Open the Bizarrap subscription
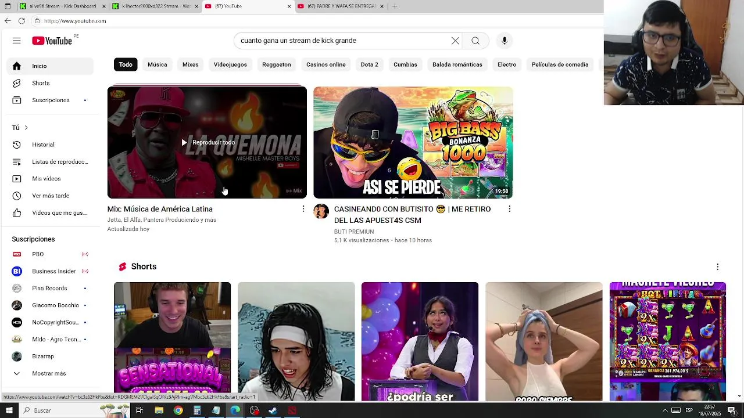 (x=50, y=356)
